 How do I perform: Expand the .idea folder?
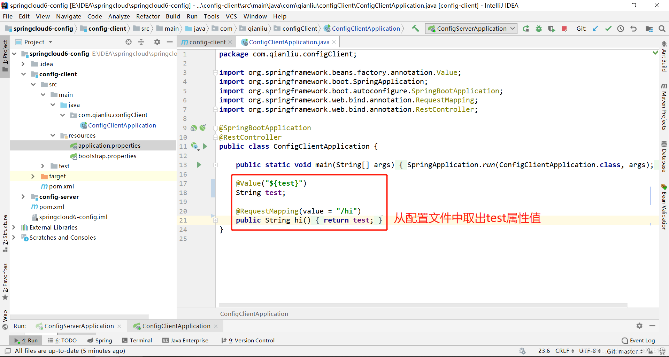coord(23,64)
